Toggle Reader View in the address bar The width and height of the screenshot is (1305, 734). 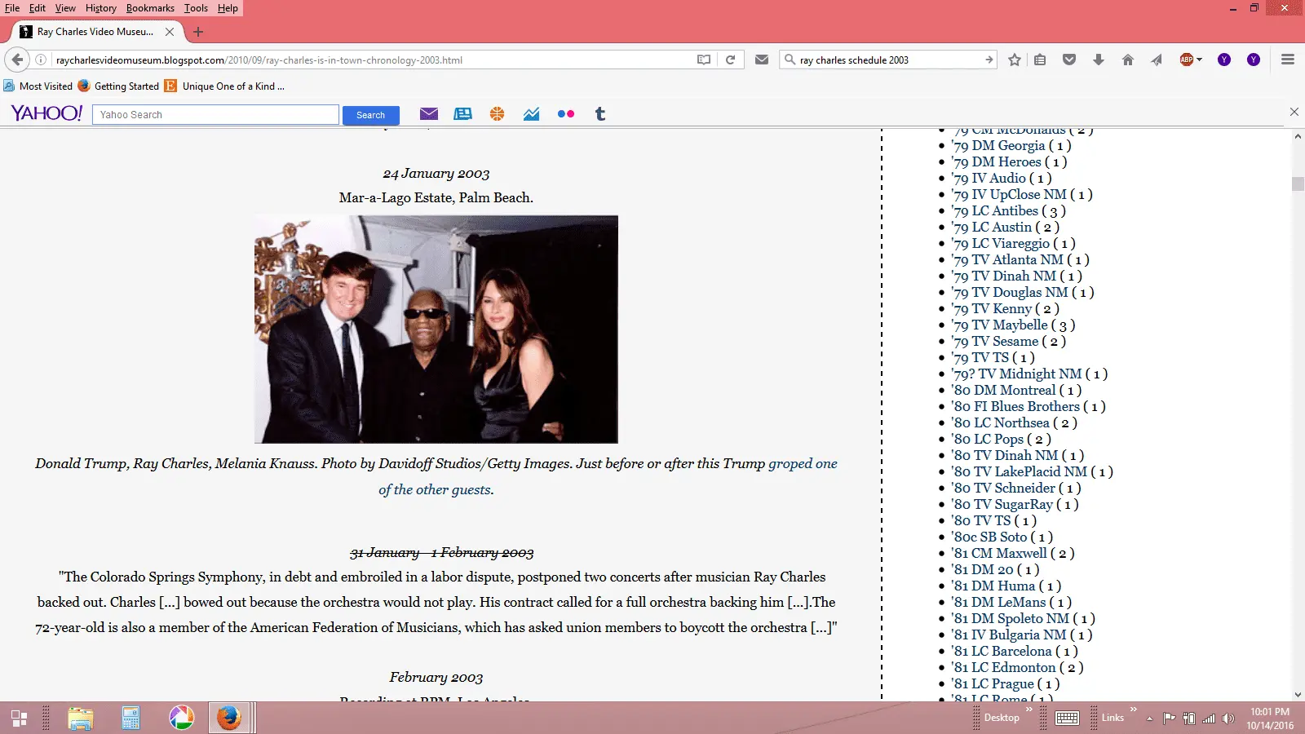point(704,60)
